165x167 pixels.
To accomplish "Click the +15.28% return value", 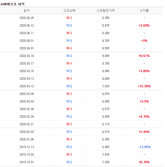I will pos(144,86).
